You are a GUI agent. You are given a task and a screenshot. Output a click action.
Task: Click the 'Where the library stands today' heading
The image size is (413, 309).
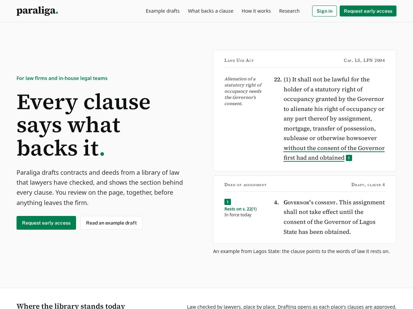[x=71, y=306]
